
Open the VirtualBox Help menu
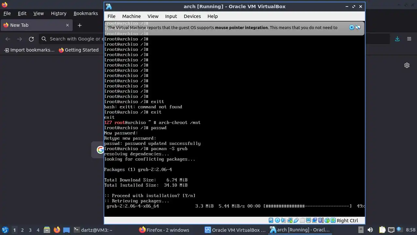click(x=212, y=16)
